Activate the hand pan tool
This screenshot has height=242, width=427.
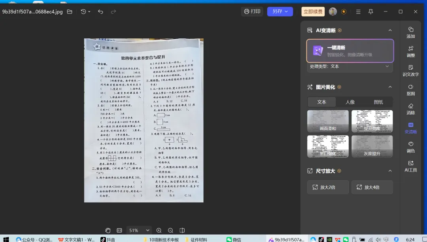pos(108,230)
